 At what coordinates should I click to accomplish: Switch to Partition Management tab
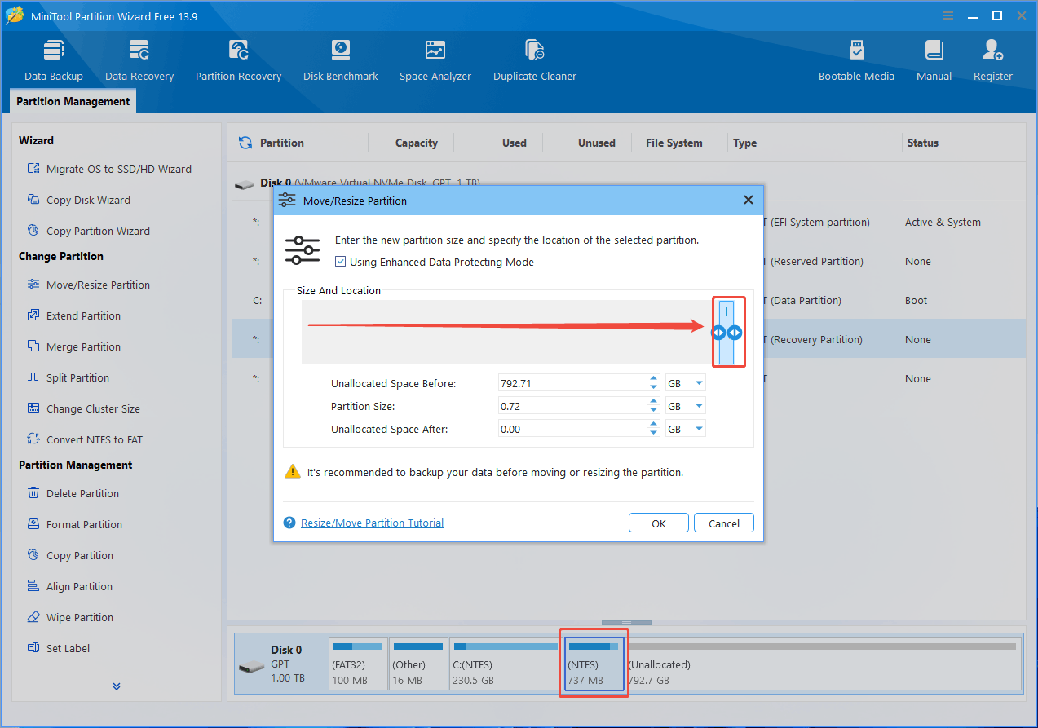pos(73,101)
